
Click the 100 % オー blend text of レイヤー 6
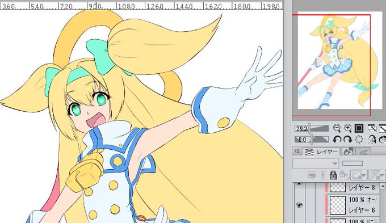coord(363,200)
